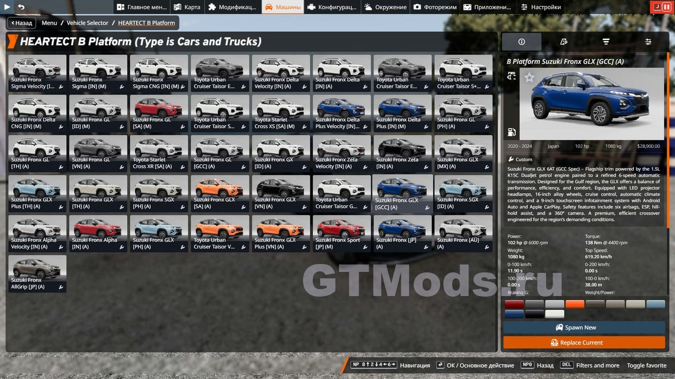Click the undo arrow icon in top bar
This screenshot has width=675, height=379.
(21, 7)
